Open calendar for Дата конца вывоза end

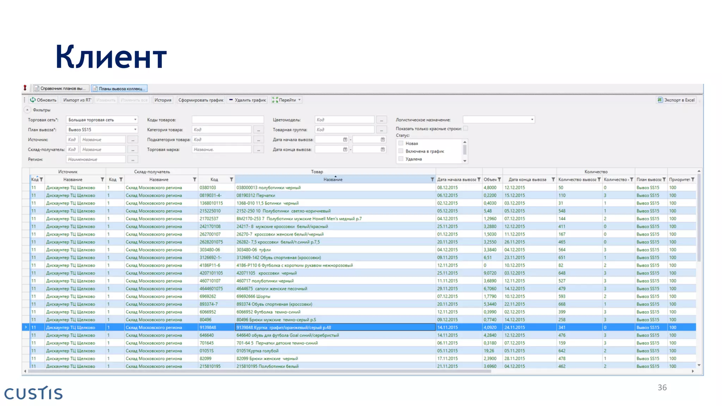point(383,149)
